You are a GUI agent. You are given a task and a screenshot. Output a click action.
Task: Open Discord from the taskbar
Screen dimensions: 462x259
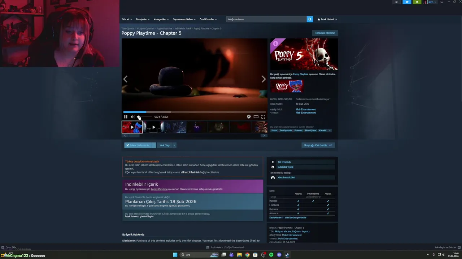point(279,255)
